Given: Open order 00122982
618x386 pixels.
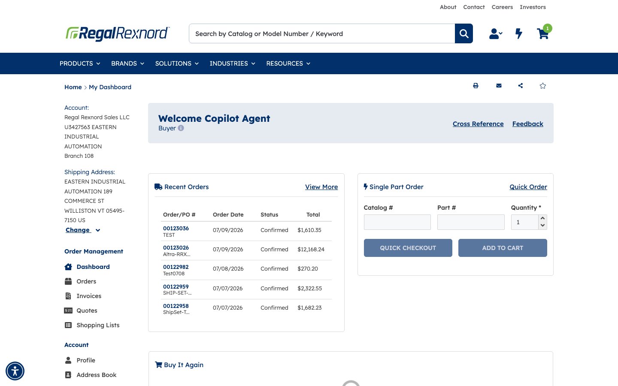Looking at the screenshot, I should tap(176, 267).
